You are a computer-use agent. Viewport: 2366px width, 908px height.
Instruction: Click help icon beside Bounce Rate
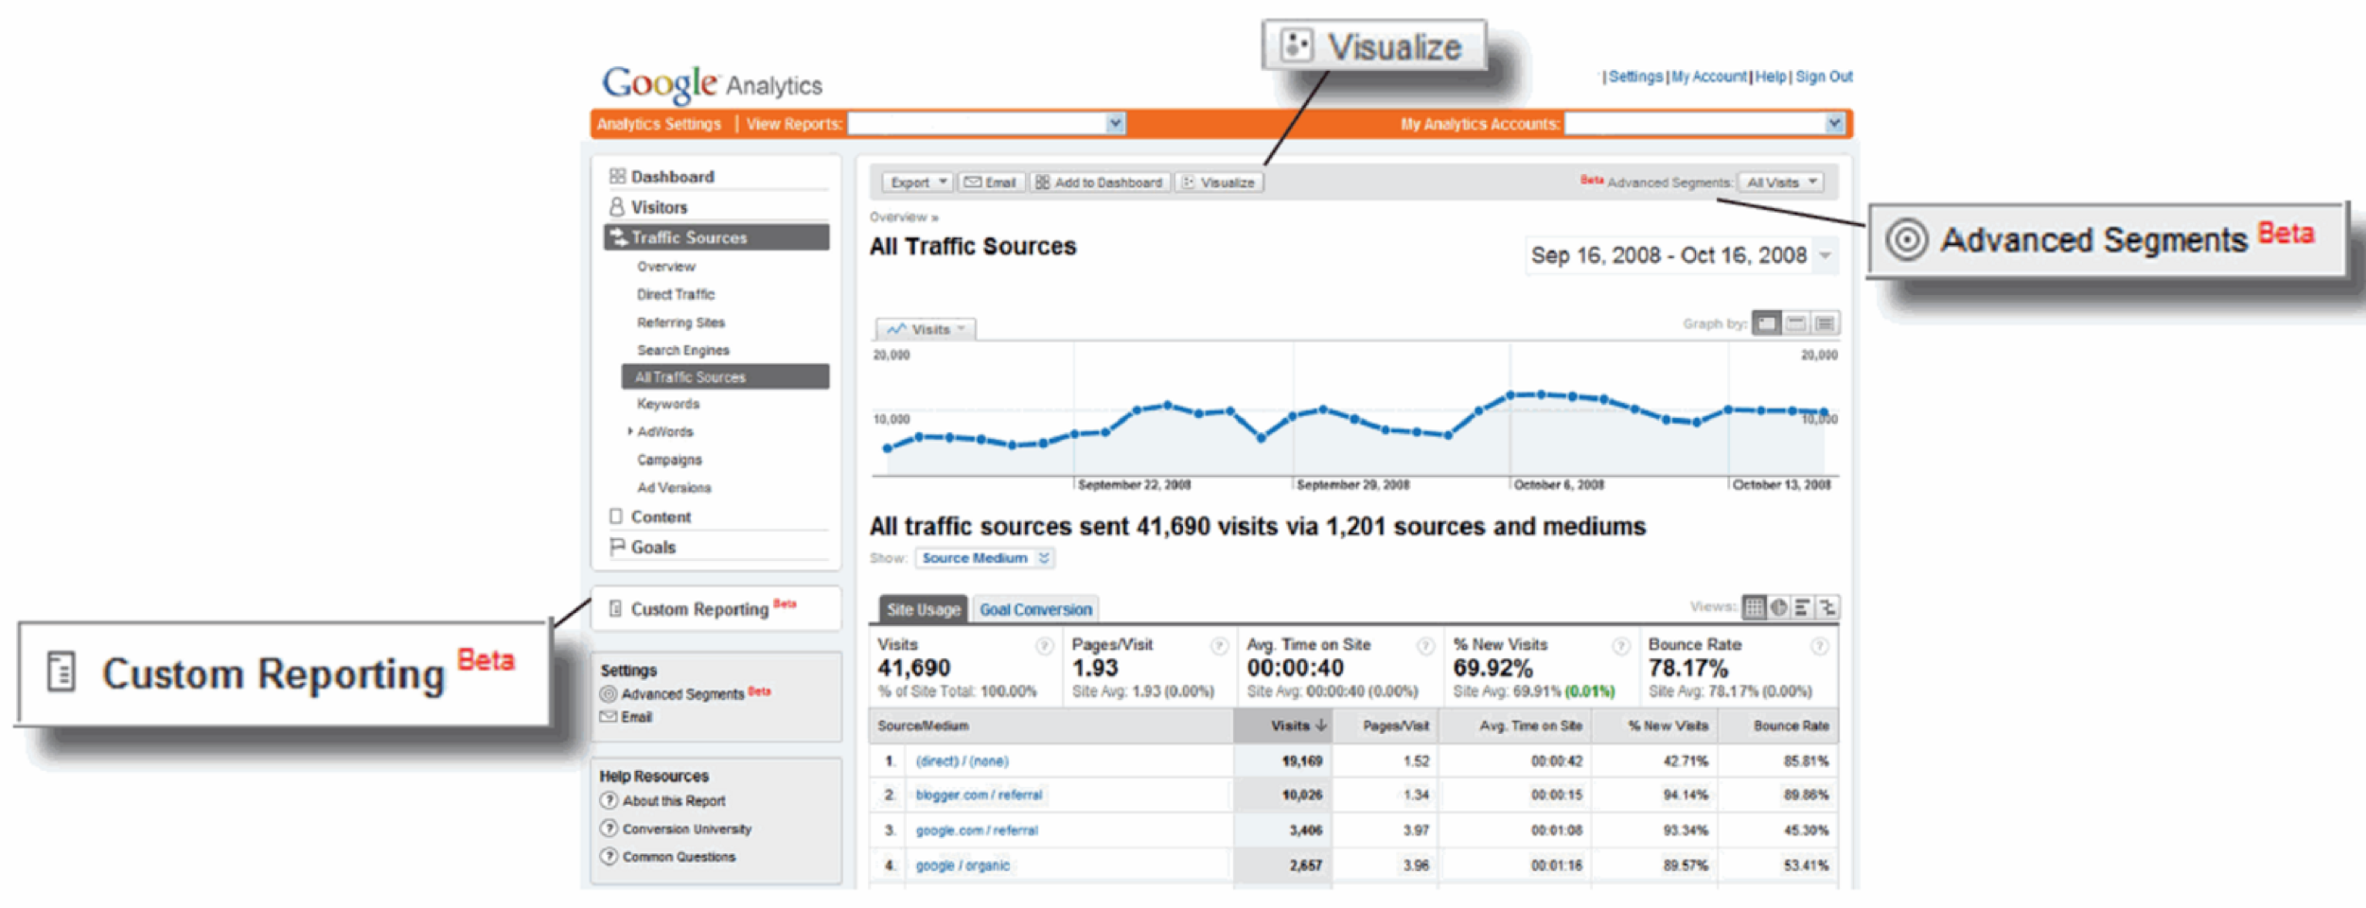coord(1818,646)
